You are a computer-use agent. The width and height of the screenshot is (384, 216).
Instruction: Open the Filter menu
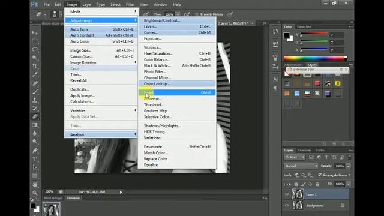(130, 4)
